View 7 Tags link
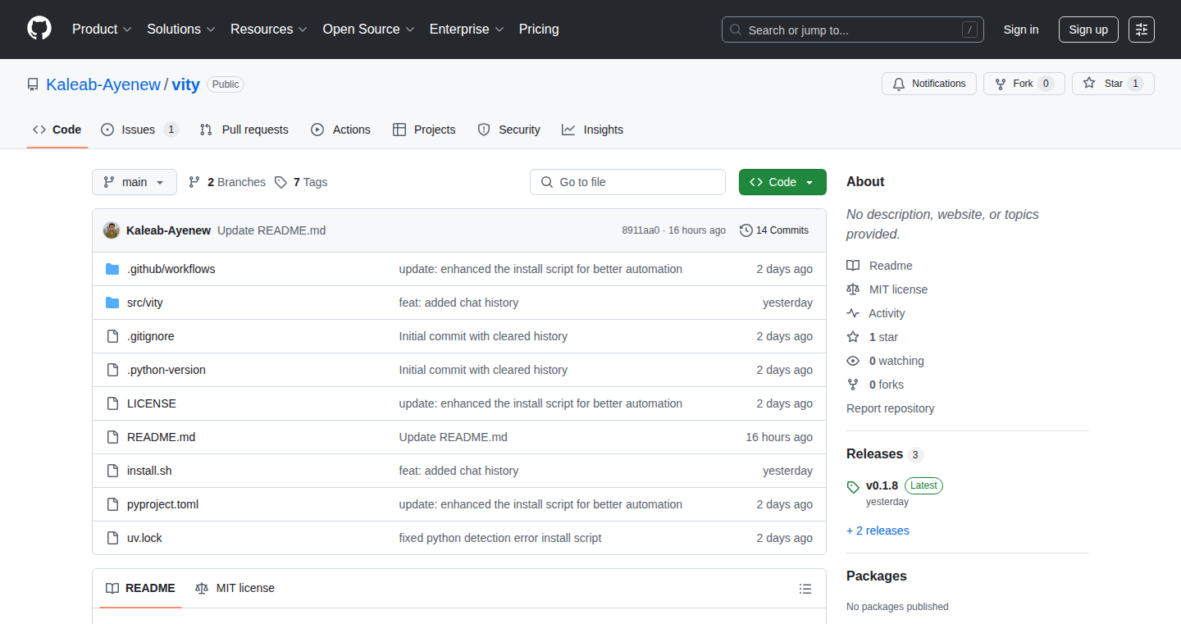 click(301, 182)
